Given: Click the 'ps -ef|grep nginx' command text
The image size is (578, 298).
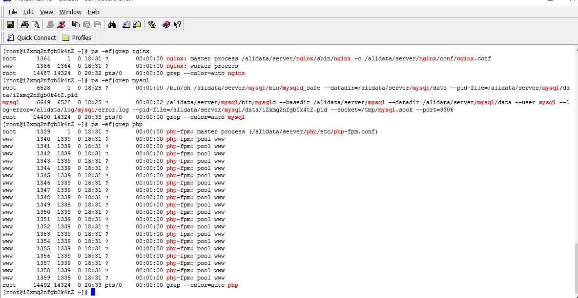Looking at the screenshot, I should click(120, 51).
